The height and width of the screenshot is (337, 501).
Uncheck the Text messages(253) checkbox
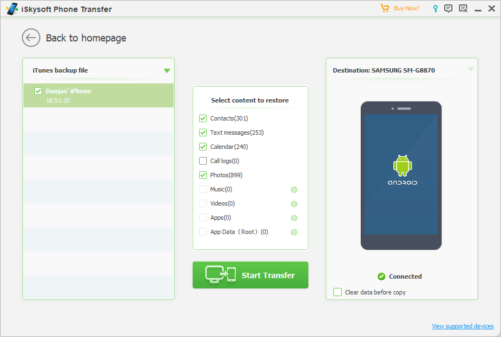[203, 133]
